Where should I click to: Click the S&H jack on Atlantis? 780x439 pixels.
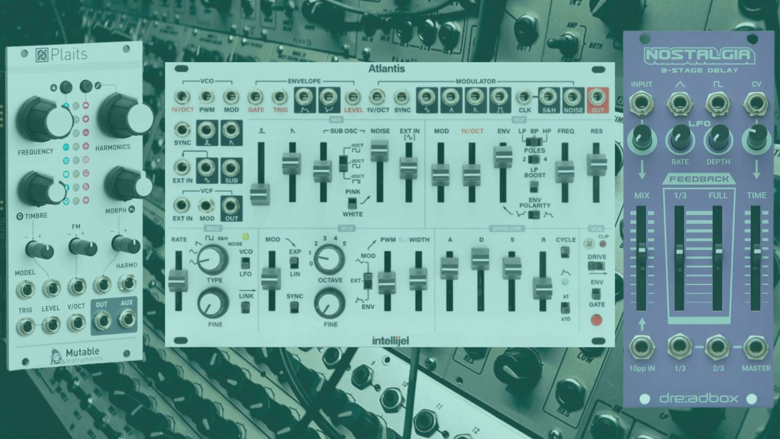pyautogui.click(x=548, y=97)
